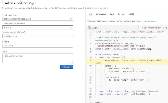
Task: Click the Send button
Action: pyautogui.click(x=67, y=67)
